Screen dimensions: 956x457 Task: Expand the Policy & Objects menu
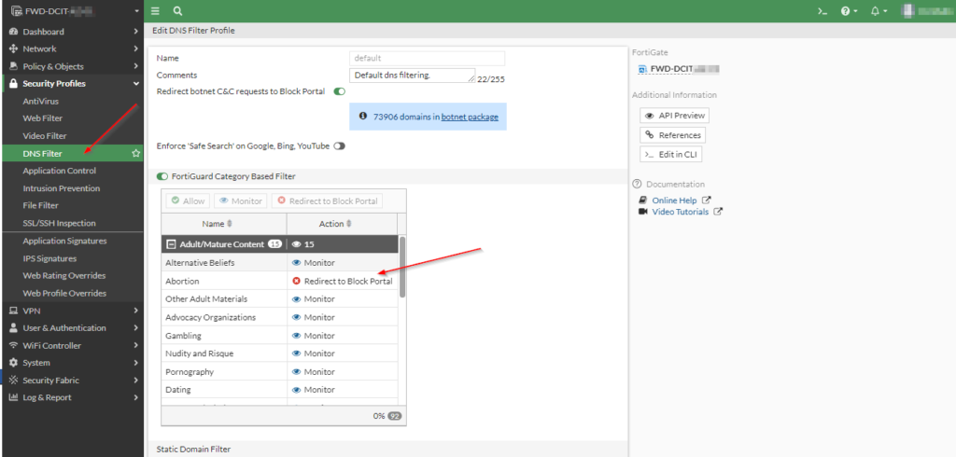point(135,66)
